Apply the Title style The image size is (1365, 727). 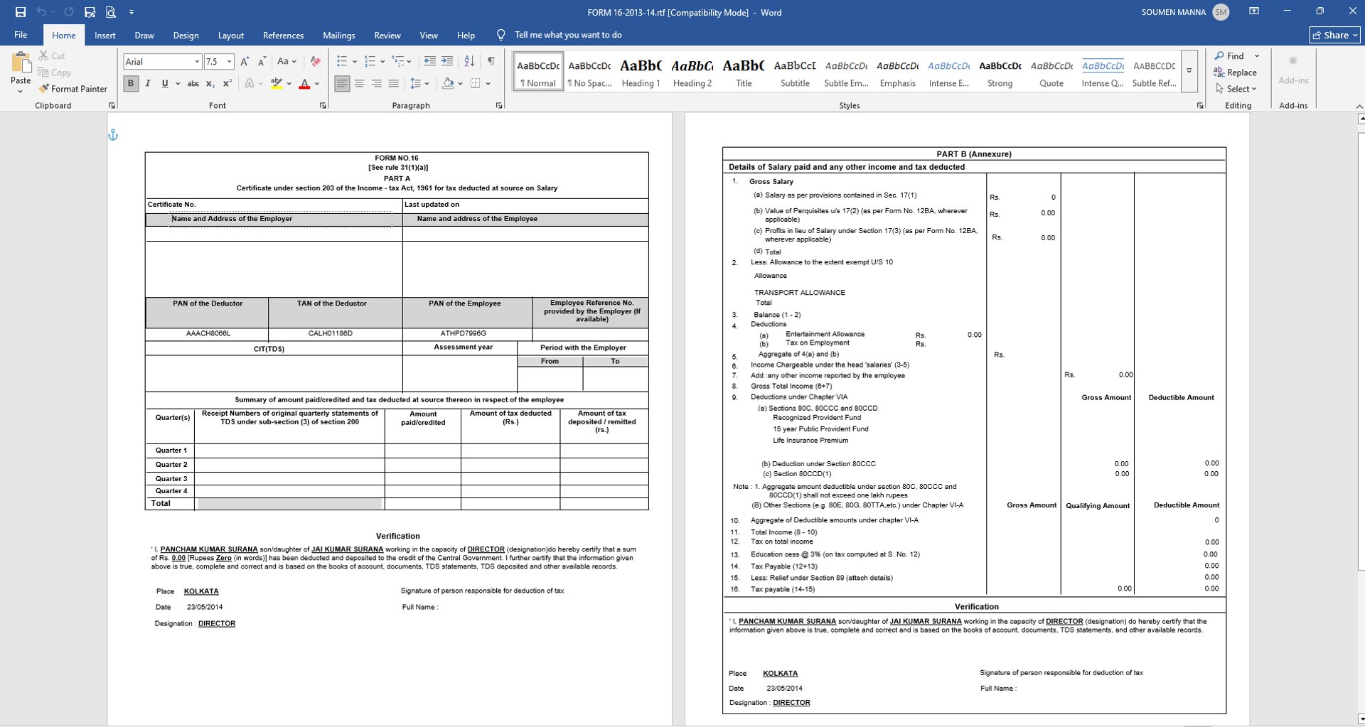tap(744, 72)
